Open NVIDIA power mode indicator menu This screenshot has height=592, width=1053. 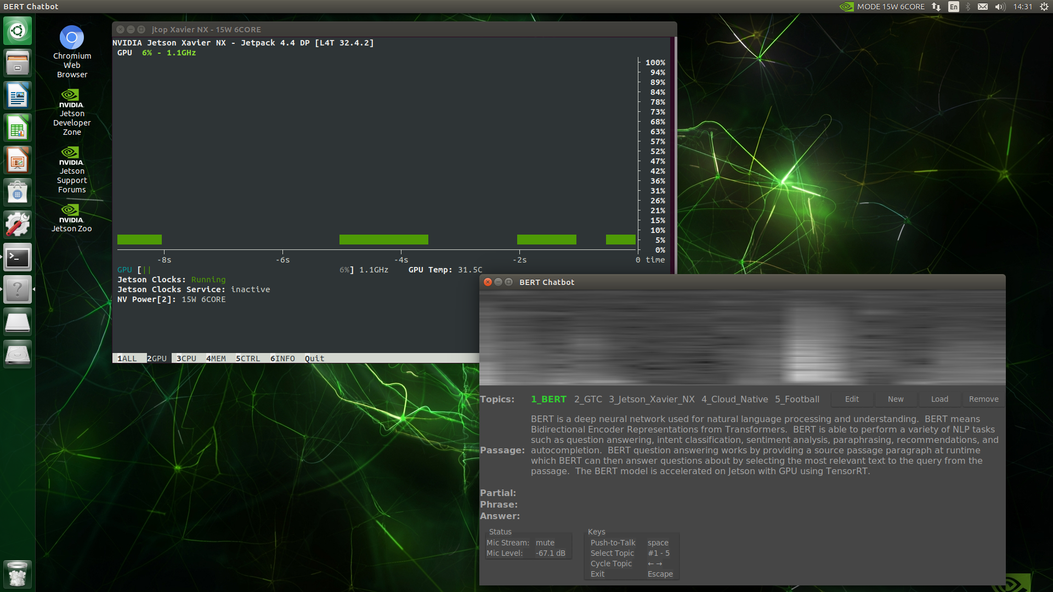[882, 7]
